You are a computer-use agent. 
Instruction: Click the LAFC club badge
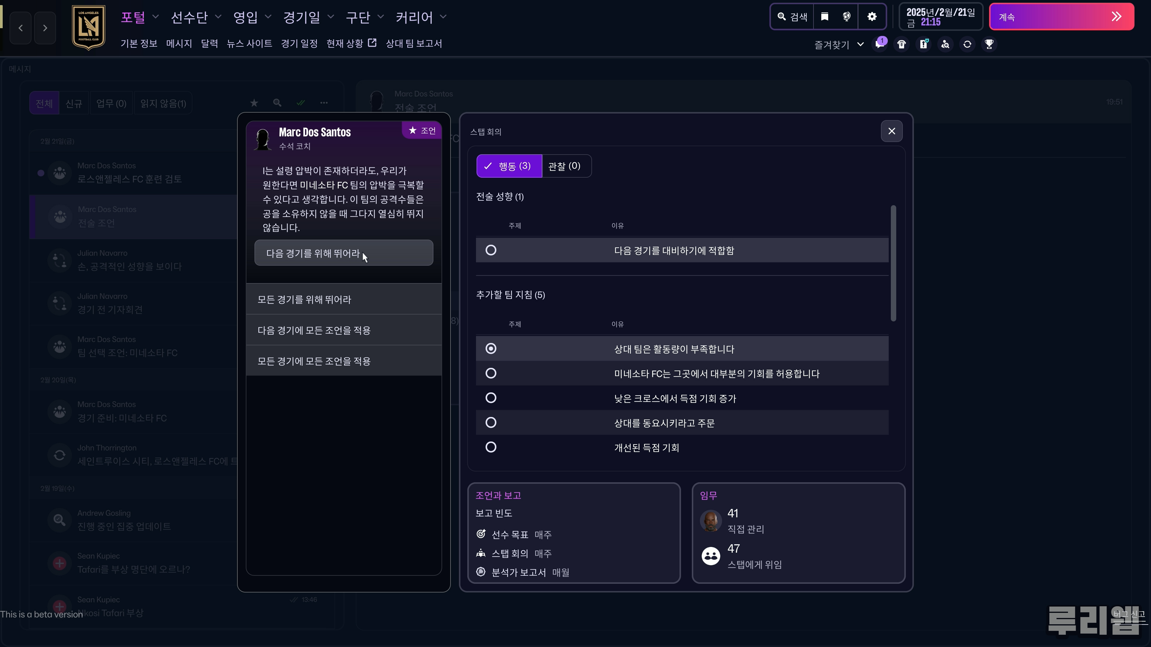tap(88, 27)
